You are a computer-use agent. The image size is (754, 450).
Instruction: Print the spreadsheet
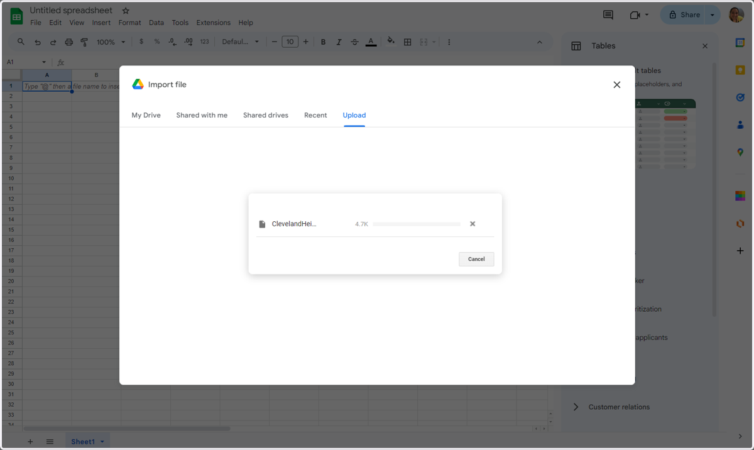point(69,42)
